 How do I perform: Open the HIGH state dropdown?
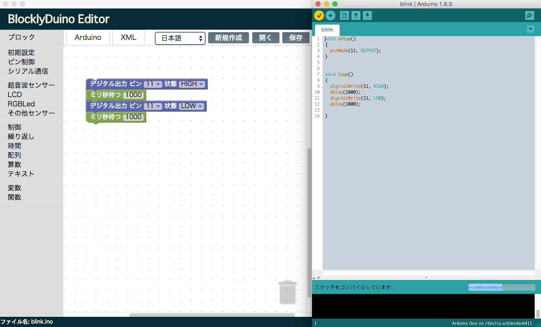click(x=192, y=84)
